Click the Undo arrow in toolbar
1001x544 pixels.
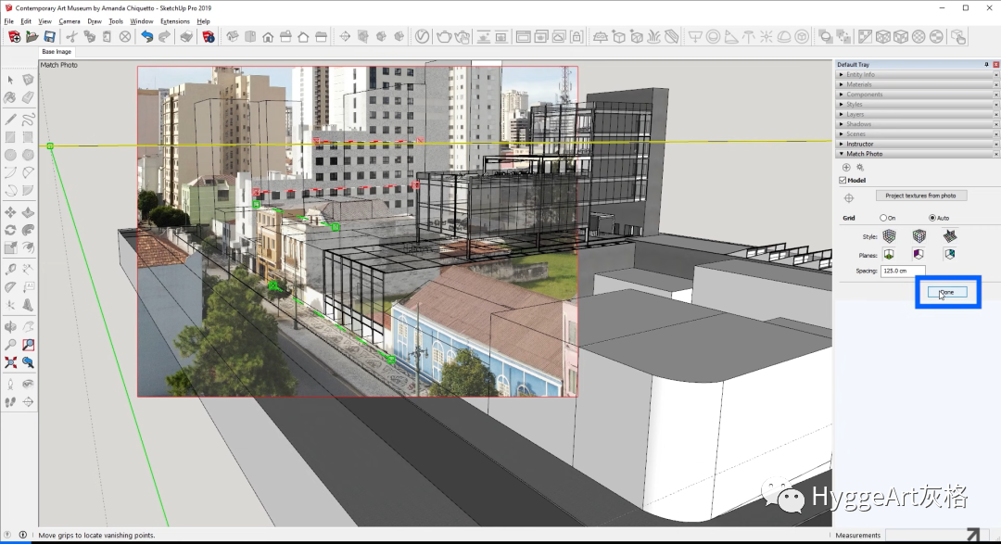coord(146,36)
